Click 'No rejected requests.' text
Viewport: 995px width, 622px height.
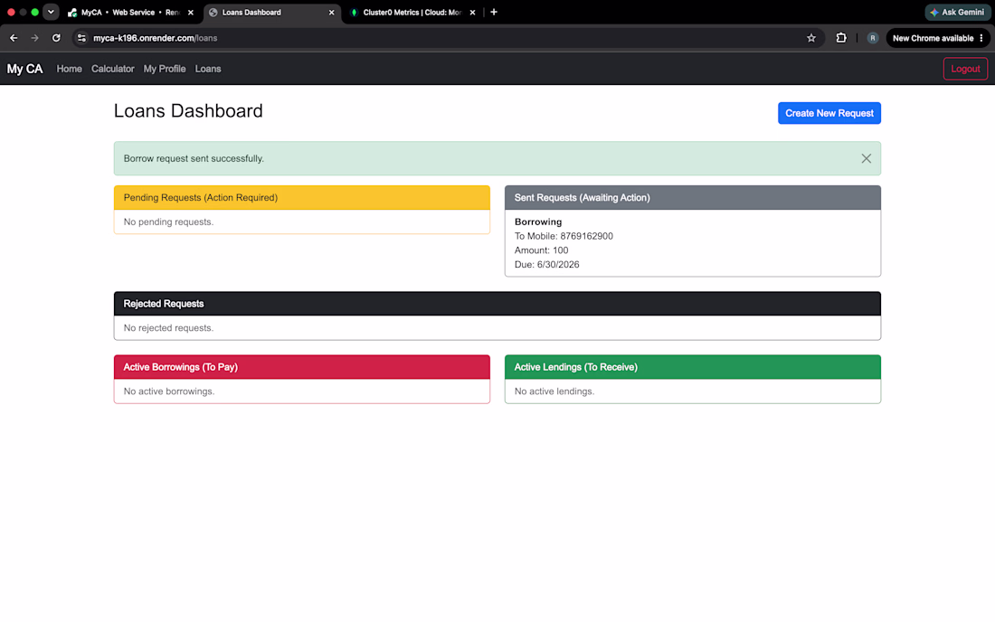[x=168, y=328]
